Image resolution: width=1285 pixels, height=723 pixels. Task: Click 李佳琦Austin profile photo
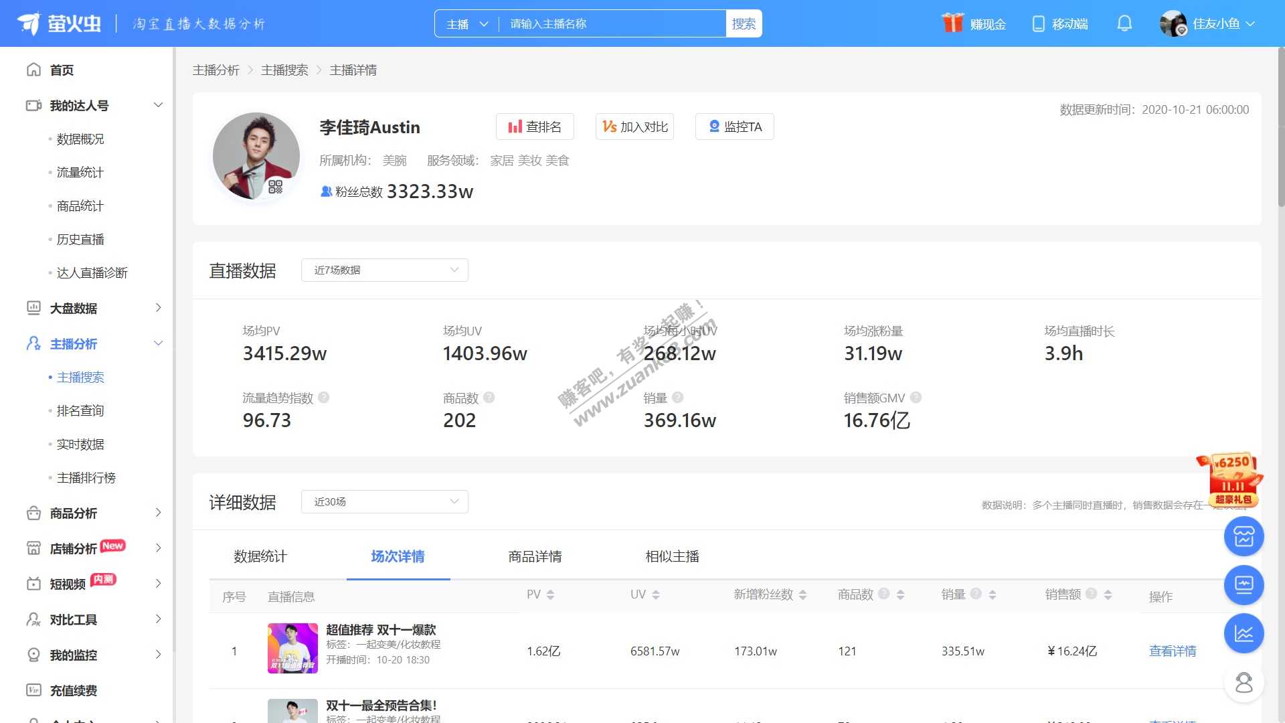click(256, 156)
